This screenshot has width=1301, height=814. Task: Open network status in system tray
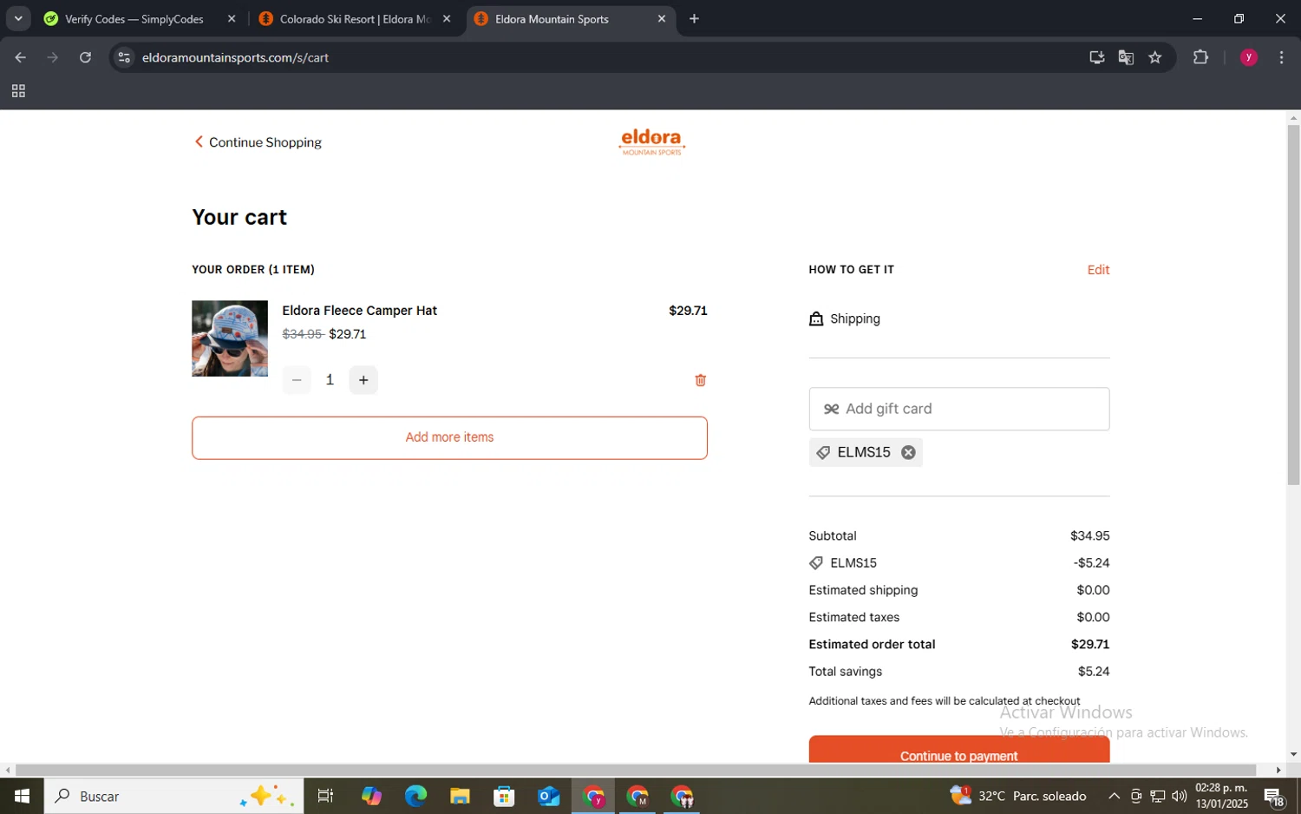click(x=1157, y=796)
